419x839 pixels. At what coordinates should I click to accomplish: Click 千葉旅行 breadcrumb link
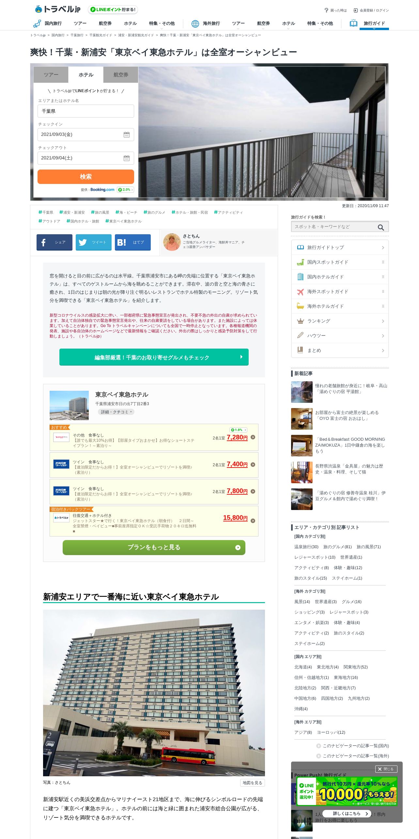tap(77, 35)
